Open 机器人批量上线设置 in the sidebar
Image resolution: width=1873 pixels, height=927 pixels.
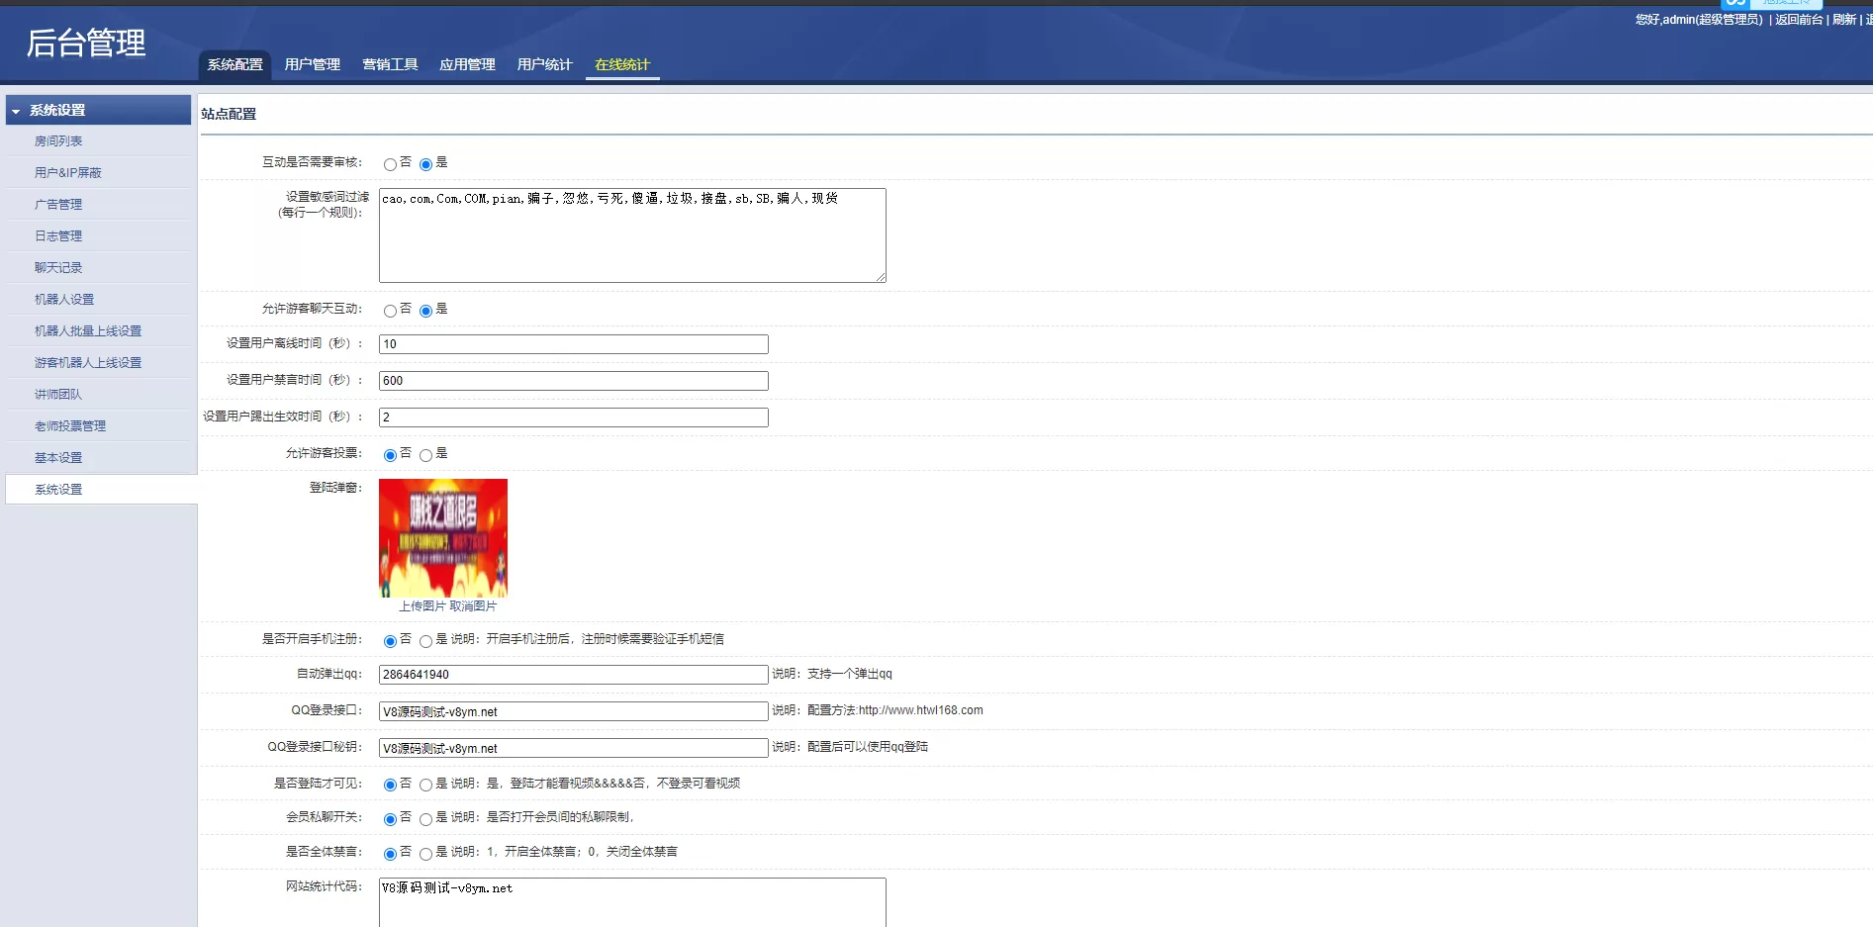88,331
